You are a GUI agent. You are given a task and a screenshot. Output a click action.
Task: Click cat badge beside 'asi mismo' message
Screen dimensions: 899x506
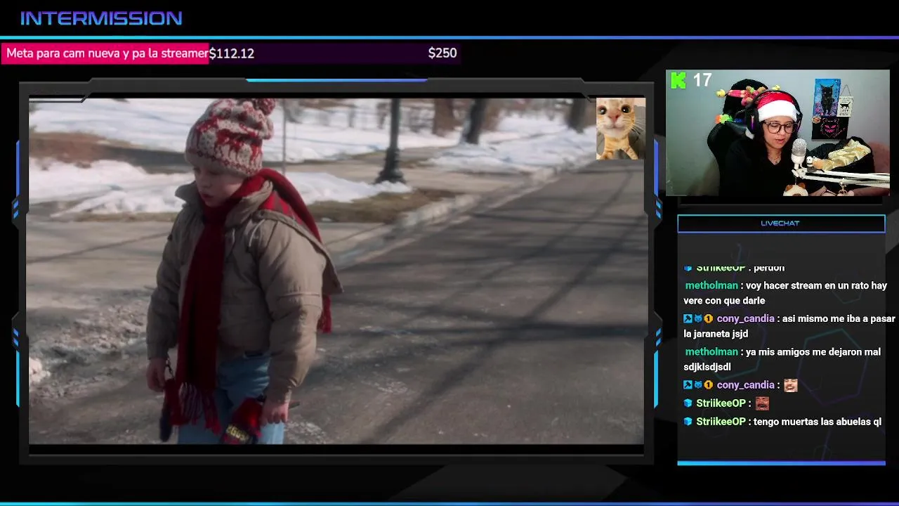tap(698, 318)
